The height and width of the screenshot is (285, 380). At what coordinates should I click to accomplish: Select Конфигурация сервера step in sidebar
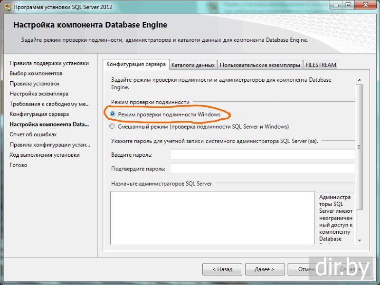tap(39, 114)
